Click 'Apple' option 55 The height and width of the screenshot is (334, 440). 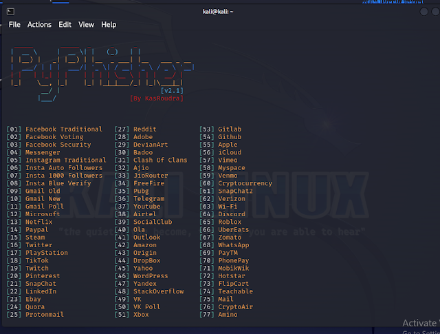228,145
